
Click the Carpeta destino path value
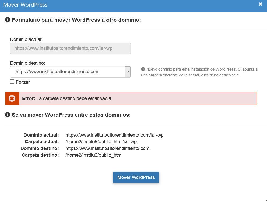[x=94, y=155]
